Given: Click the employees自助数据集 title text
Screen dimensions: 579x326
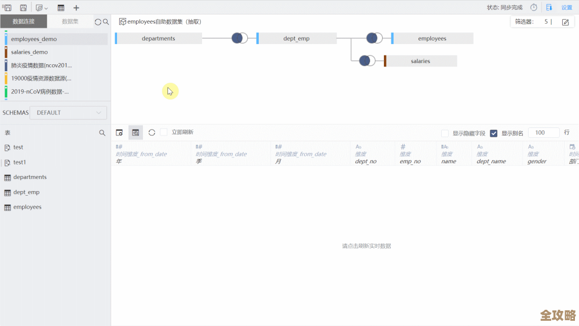Looking at the screenshot, I should (164, 22).
